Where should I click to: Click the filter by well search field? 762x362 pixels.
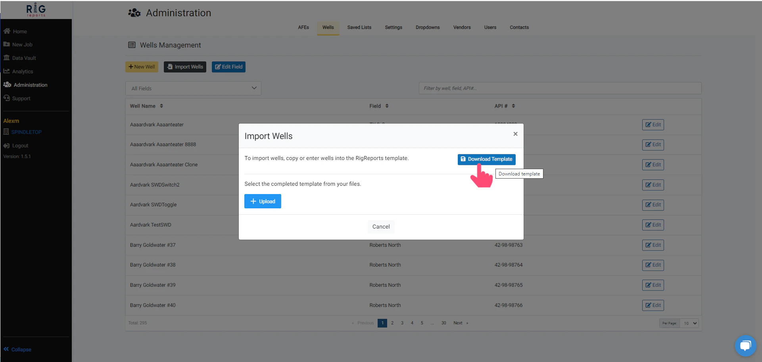click(x=560, y=88)
